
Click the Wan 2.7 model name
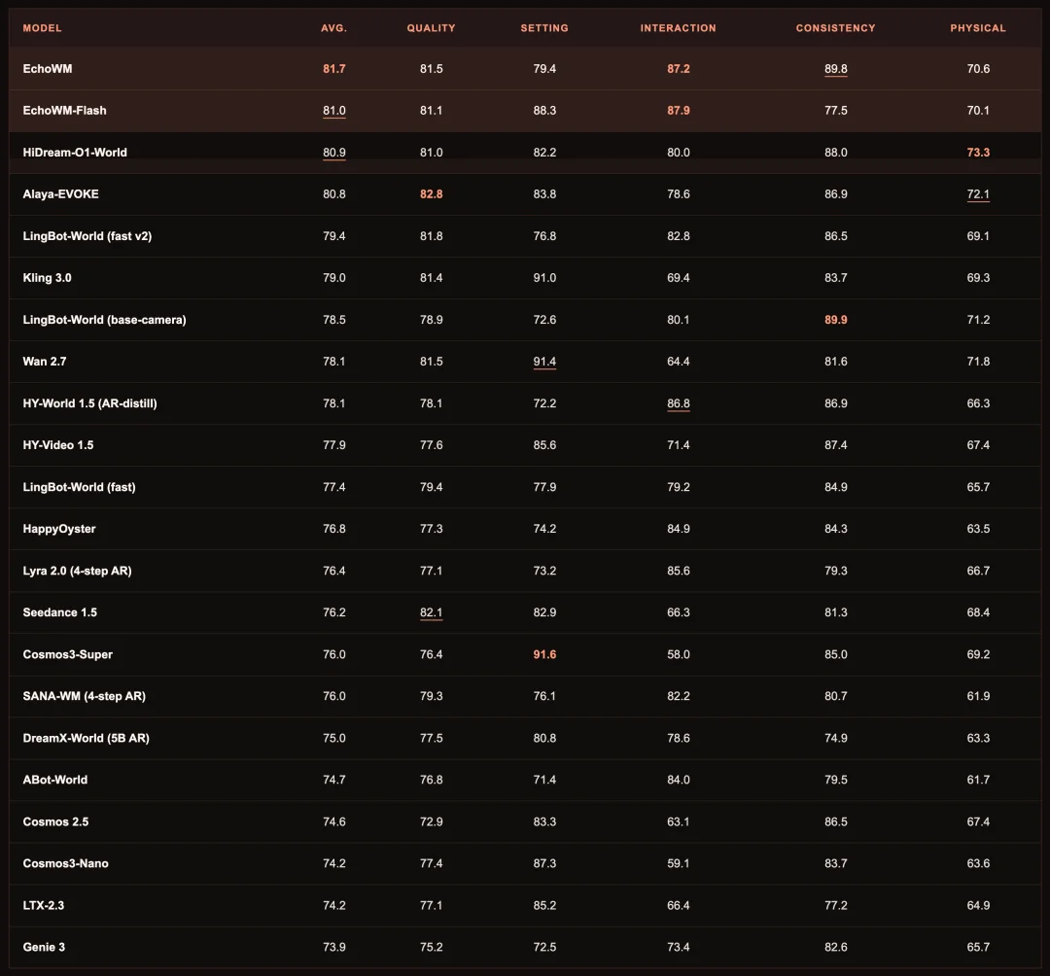(45, 362)
